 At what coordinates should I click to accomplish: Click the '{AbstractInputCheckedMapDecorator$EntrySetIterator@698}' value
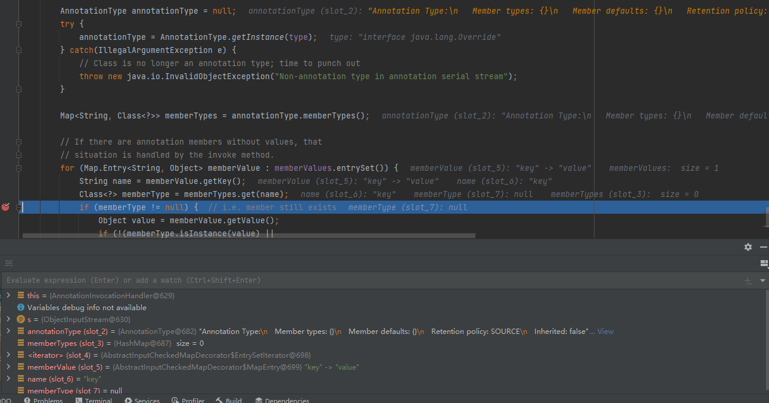click(x=206, y=355)
